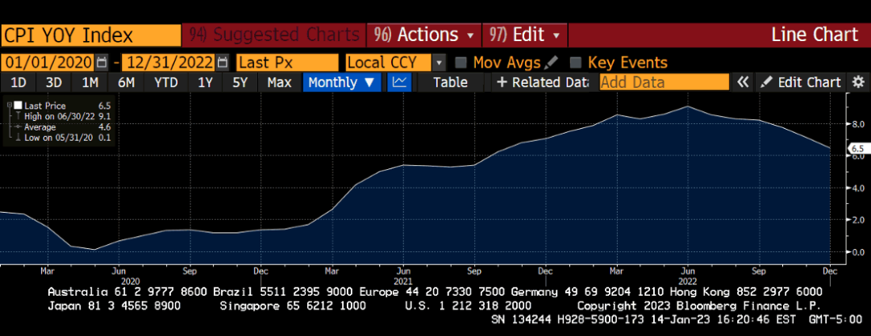Enable the Key Events checkbox

[x=576, y=62]
